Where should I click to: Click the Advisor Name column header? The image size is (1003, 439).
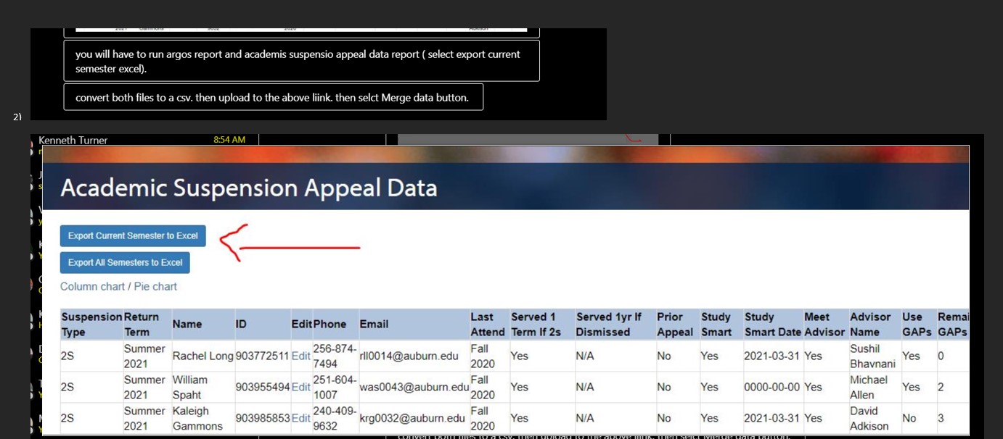[x=870, y=325]
